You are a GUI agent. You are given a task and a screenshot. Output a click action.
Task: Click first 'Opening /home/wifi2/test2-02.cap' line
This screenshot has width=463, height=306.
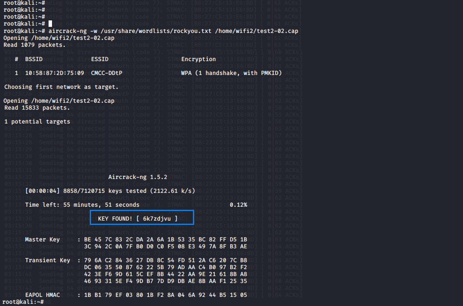click(x=59, y=38)
